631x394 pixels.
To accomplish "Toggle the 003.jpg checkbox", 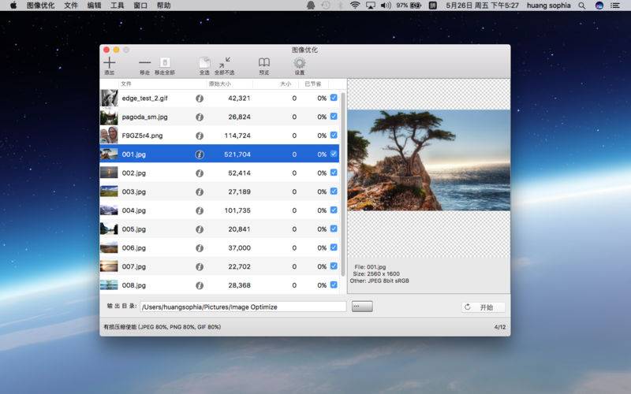I will point(334,191).
